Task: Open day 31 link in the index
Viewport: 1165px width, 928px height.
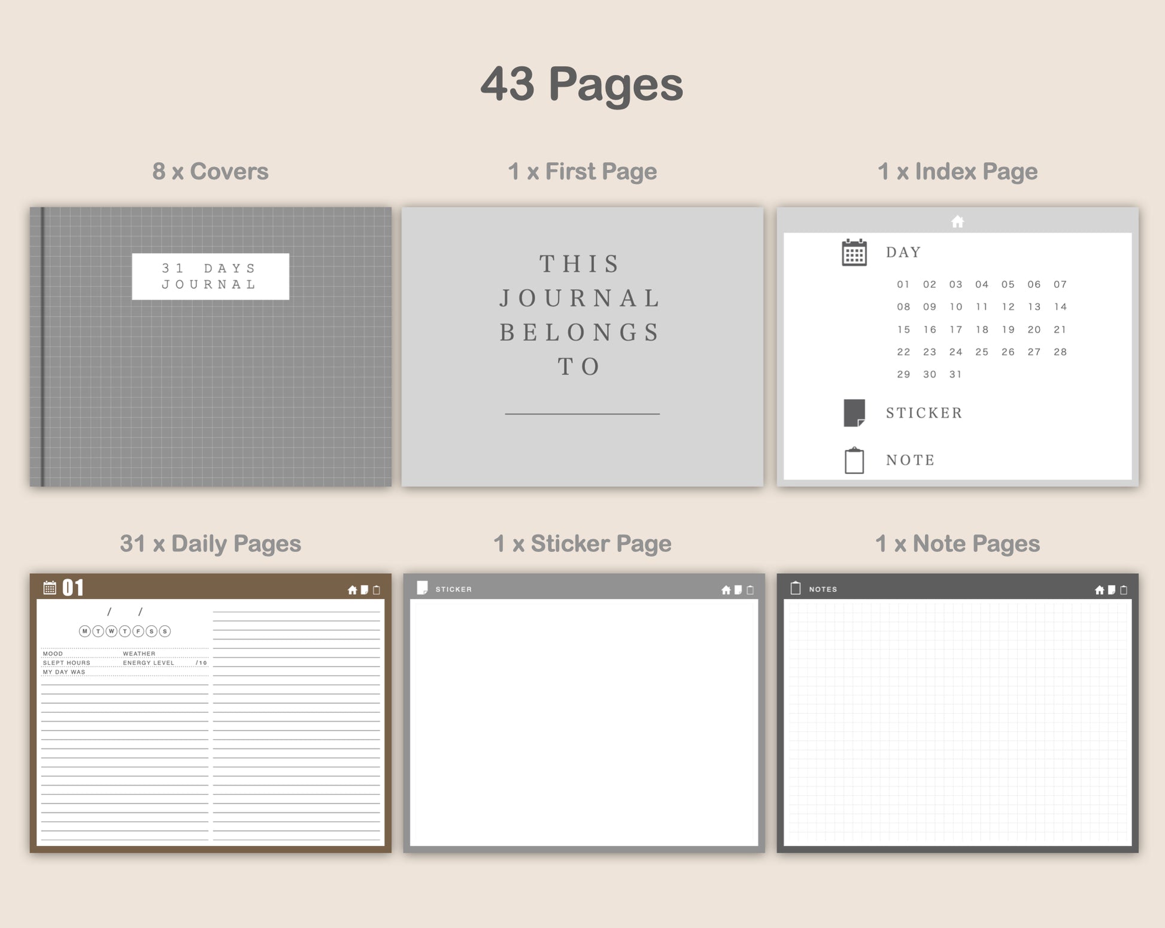Action: pos(955,375)
